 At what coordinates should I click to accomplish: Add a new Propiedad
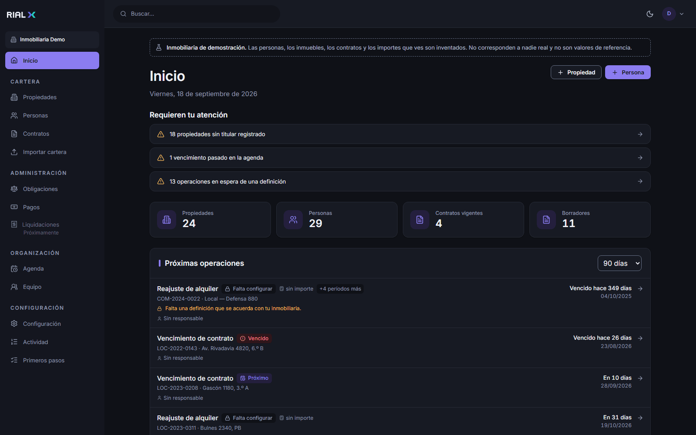pos(576,72)
